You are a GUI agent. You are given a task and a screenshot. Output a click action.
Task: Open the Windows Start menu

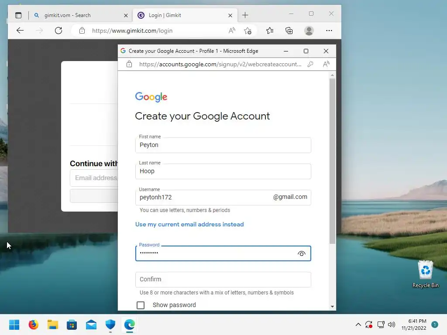pos(14,325)
